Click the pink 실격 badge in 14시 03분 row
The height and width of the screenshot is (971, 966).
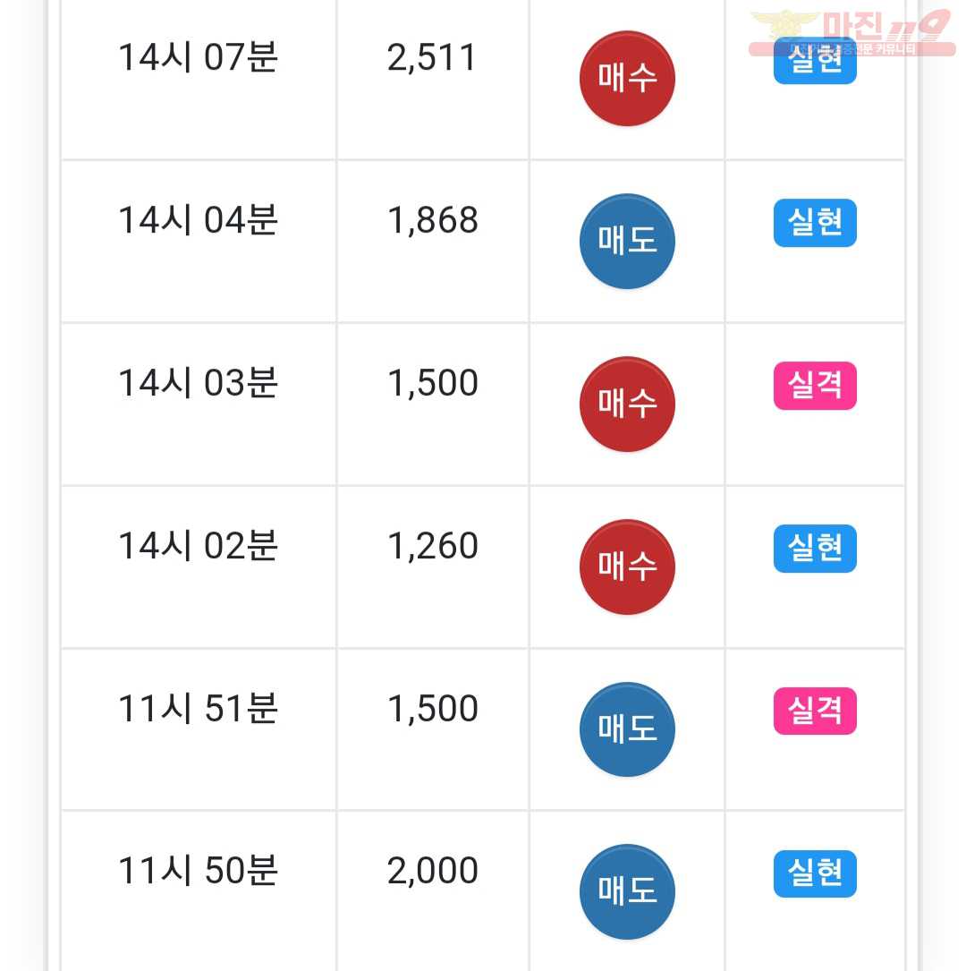coord(815,386)
